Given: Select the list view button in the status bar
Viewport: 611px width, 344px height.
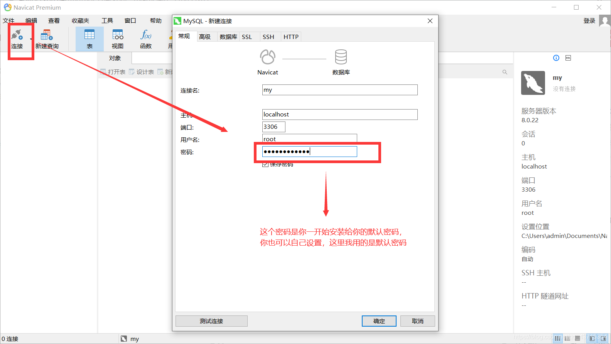Looking at the screenshot, I should tap(567, 339).
